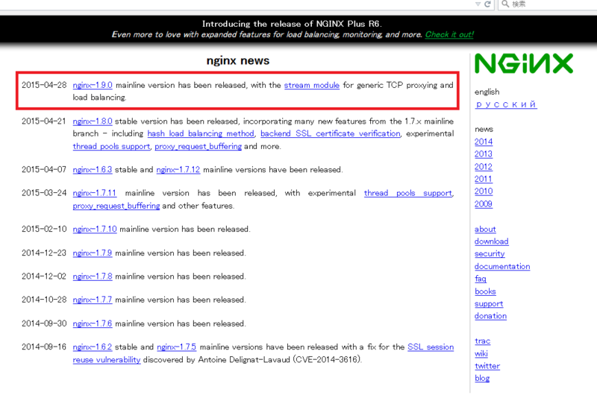Click the browser reload icon
597x398 pixels.
[x=487, y=4]
